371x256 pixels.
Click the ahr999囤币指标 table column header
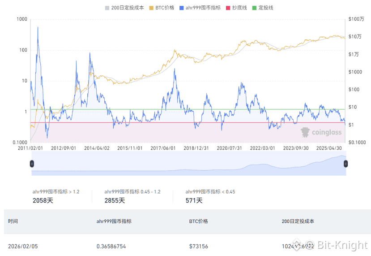point(114,221)
